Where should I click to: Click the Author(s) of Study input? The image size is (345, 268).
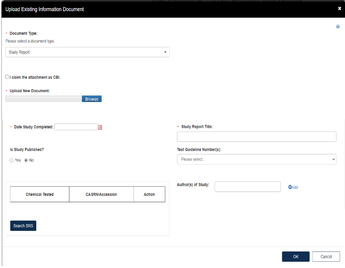pyautogui.click(x=247, y=187)
